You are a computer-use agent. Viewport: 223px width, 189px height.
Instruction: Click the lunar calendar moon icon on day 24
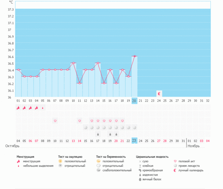pyautogui.click(x=159, y=93)
